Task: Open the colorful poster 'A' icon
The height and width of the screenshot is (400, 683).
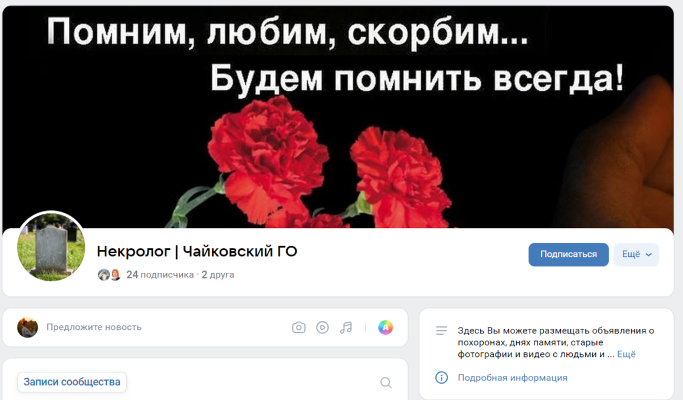Action: click(x=385, y=328)
